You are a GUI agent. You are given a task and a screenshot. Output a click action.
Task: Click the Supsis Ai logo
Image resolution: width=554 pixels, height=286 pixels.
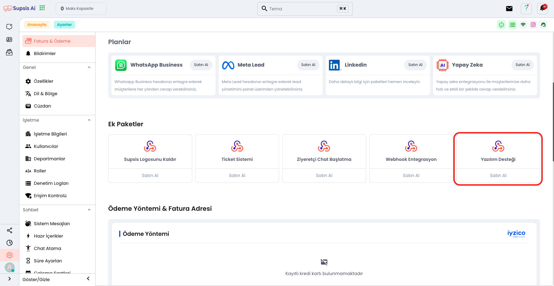point(19,8)
